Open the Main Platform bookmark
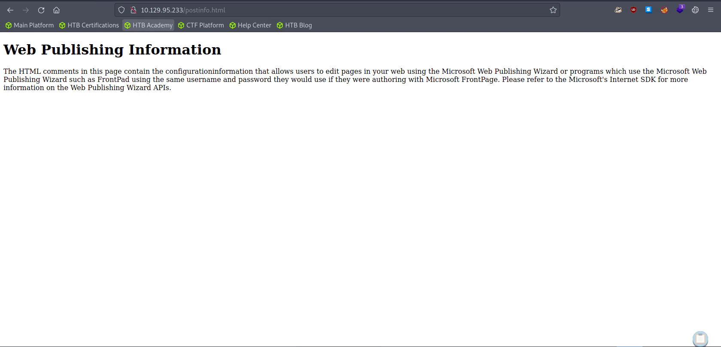 (x=30, y=25)
